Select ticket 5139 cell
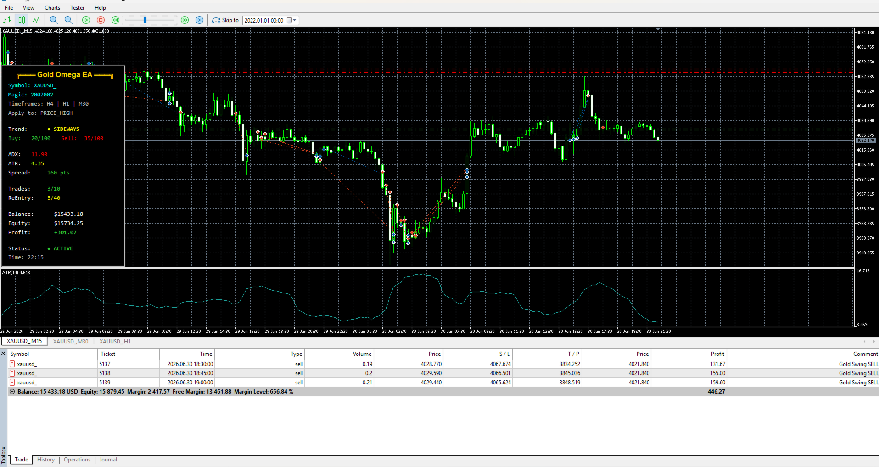The height and width of the screenshot is (467, 879). [x=105, y=383]
